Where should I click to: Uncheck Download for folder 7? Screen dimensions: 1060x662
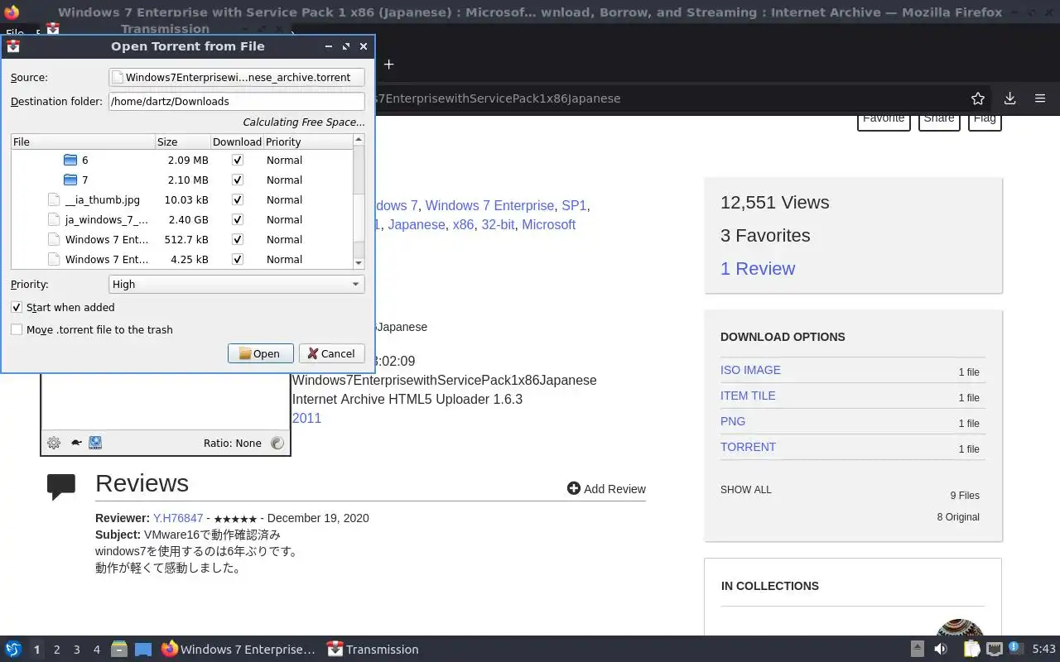[238, 180]
